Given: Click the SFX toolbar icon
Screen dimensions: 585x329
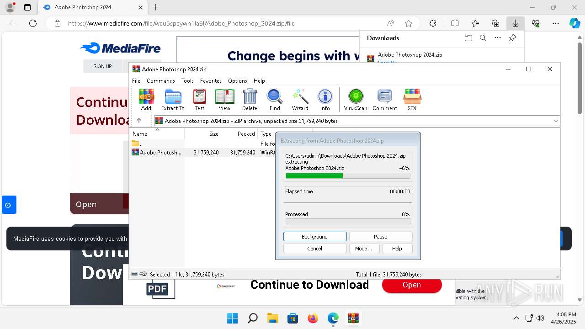Looking at the screenshot, I should coord(412,100).
